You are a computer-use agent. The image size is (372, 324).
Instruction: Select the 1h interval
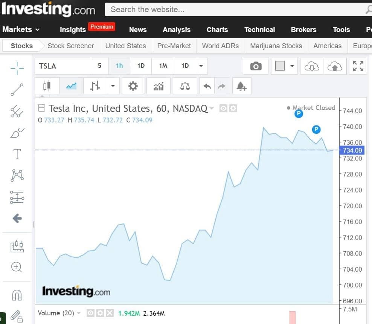pos(119,66)
